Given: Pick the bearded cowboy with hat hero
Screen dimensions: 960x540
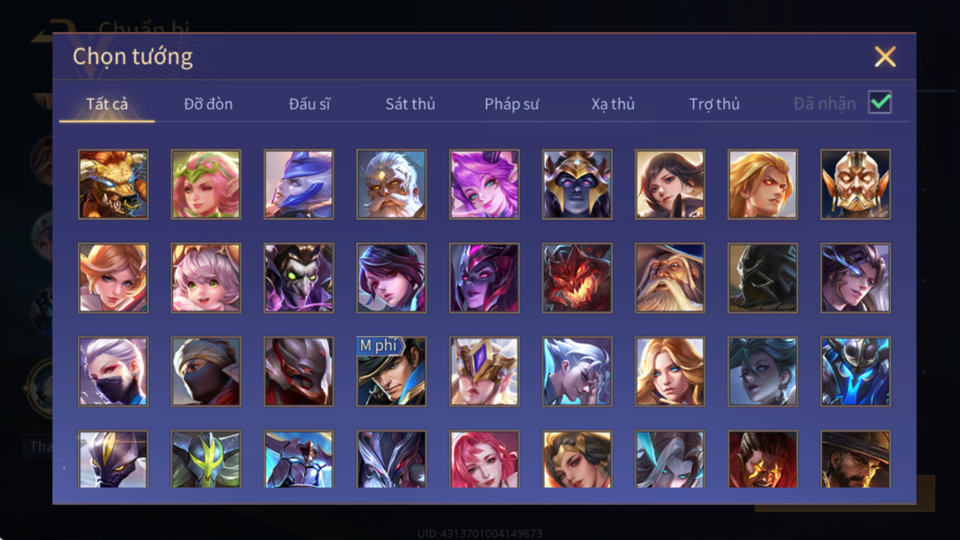Looking at the screenshot, I should (x=855, y=459).
